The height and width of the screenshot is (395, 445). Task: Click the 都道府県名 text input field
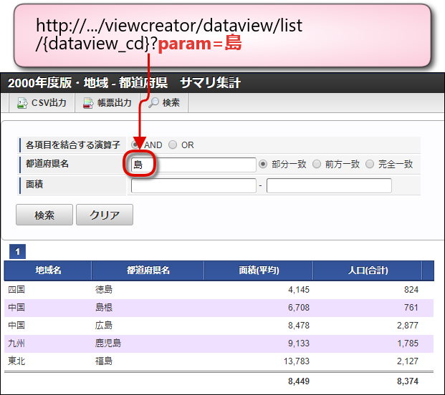[193, 165]
